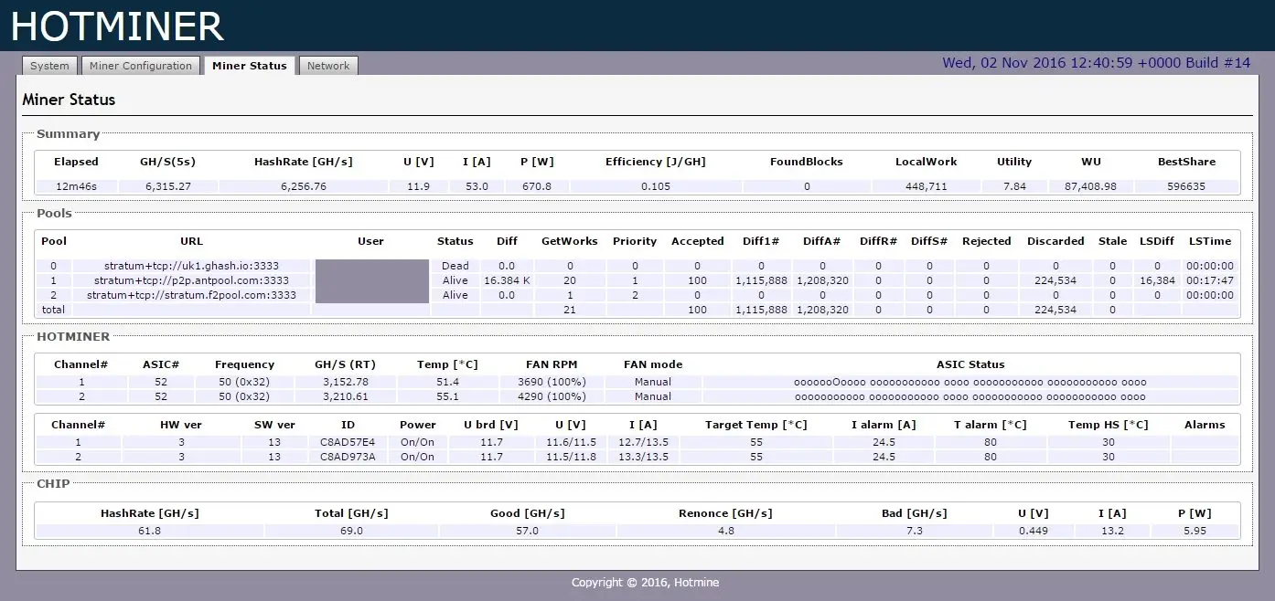
Task: Click summary current value 53.0
Action: [x=477, y=186]
